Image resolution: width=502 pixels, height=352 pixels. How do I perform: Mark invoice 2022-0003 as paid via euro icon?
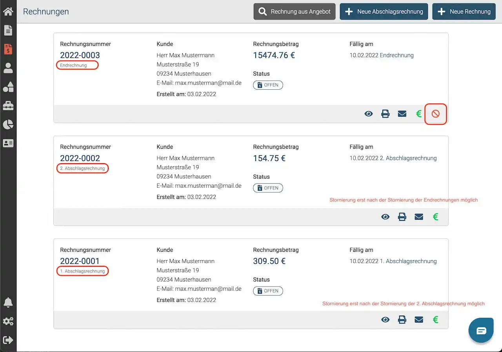coord(419,114)
